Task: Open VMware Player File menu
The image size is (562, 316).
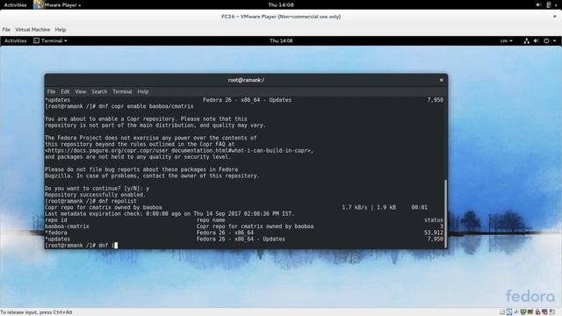Action: tap(6, 29)
